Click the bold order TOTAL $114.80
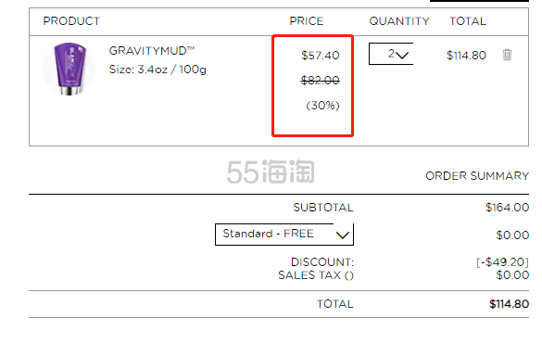This screenshot has height=343, width=542. coord(509,304)
